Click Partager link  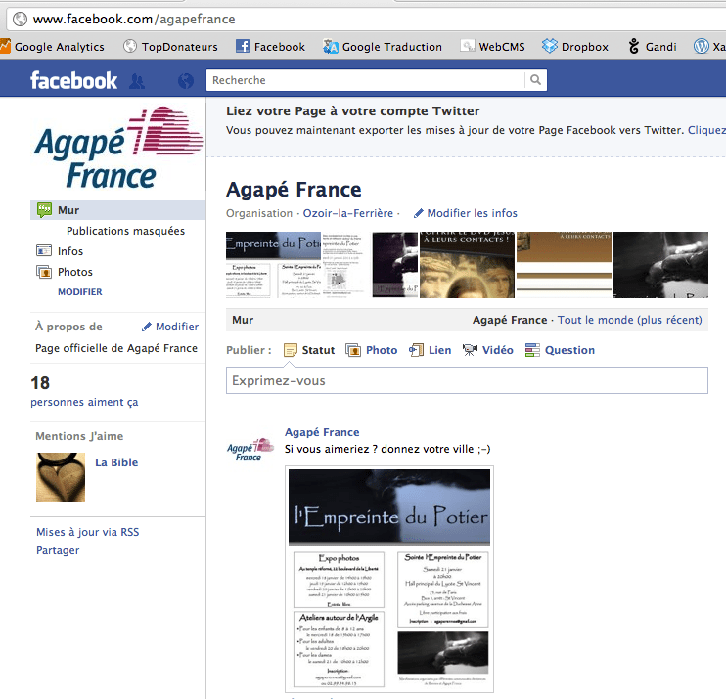(x=58, y=550)
